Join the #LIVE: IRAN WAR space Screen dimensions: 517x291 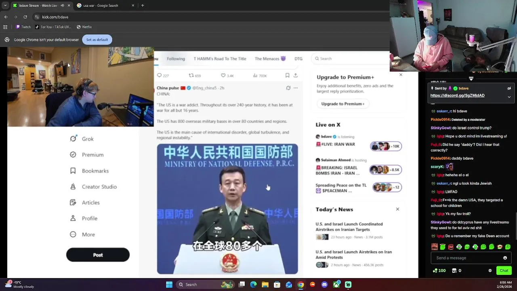(x=359, y=144)
